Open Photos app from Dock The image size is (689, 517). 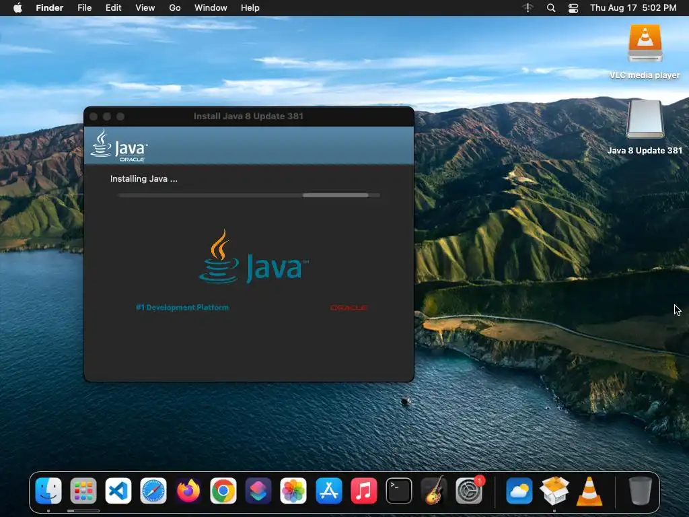pyautogui.click(x=293, y=491)
